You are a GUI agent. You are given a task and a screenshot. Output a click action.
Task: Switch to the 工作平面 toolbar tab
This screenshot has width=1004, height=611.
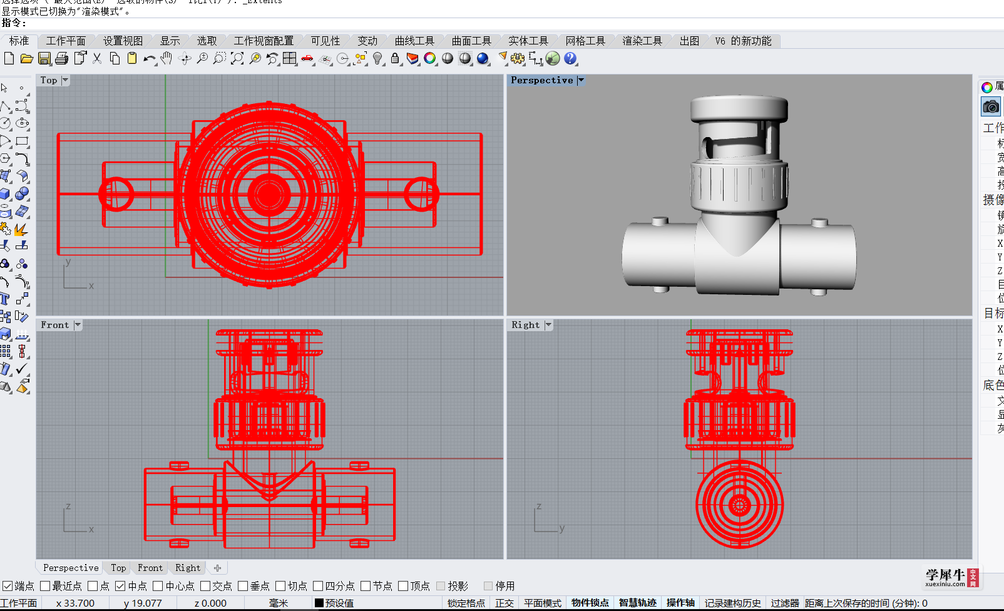click(x=66, y=41)
